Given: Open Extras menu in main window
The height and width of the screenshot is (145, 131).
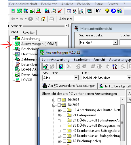Looking at the screenshot, I should (x=99, y=4).
